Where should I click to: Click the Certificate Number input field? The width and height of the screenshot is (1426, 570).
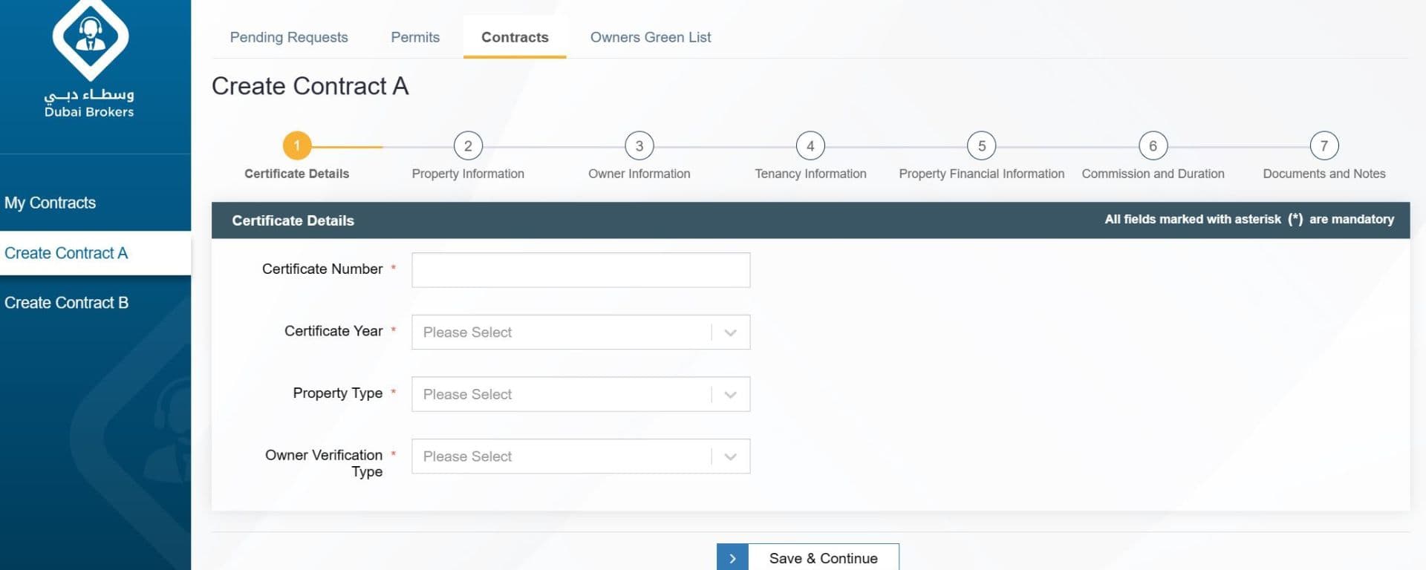tap(581, 269)
